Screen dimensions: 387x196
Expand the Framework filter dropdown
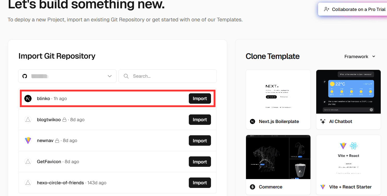(x=360, y=57)
